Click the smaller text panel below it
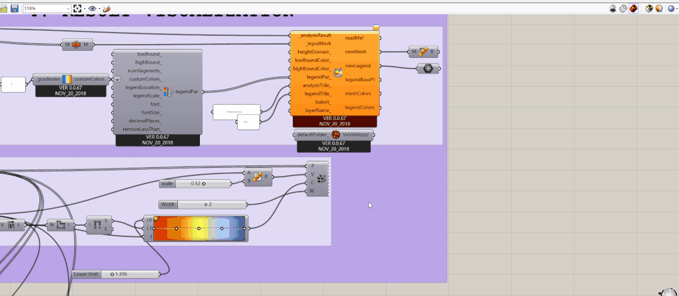This screenshot has width=679, height=296. click(x=248, y=122)
